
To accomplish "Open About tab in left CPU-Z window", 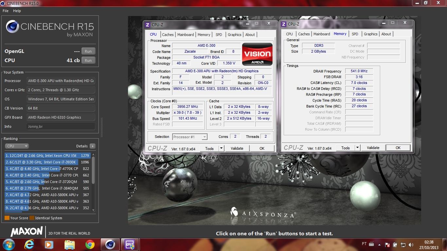I will pos(250,35).
